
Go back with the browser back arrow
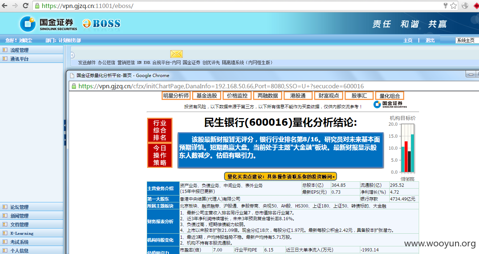[x=5, y=6]
